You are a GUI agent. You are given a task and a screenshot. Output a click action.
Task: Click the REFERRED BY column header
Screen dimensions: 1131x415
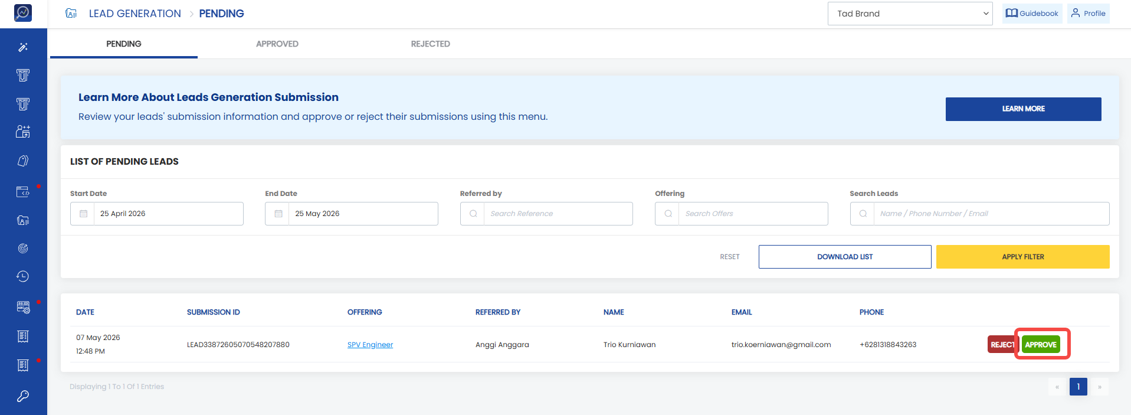click(x=498, y=312)
